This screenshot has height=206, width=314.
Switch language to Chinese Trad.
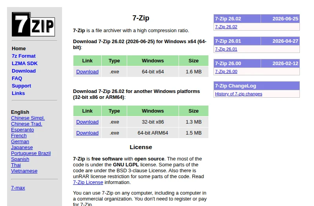coord(27,124)
